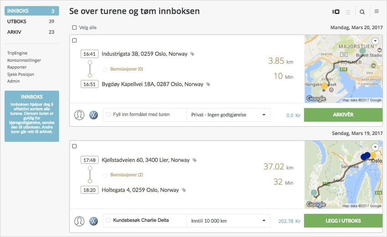The width and height of the screenshot is (387, 237).
Task: Check the 'Velg alle' checkbox
Action: click(x=74, y=27)
